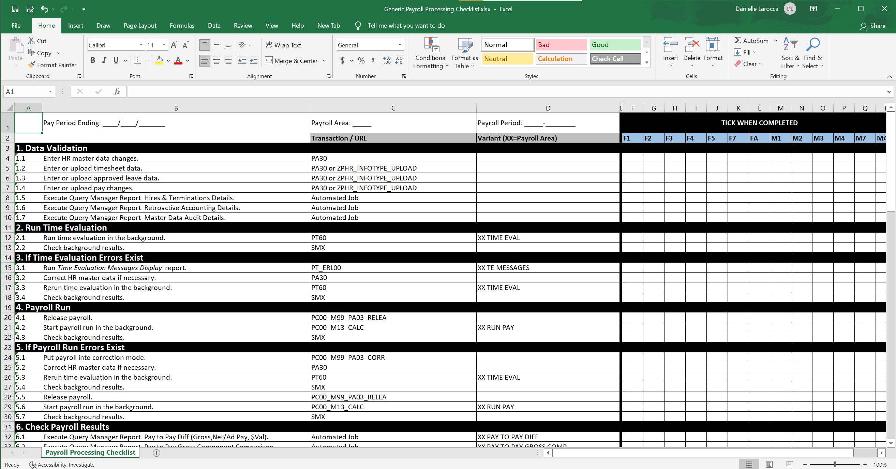This screenshot has height=469, width=896.
Task: Expand the General number format dropdown
Action: pos(400,45)
